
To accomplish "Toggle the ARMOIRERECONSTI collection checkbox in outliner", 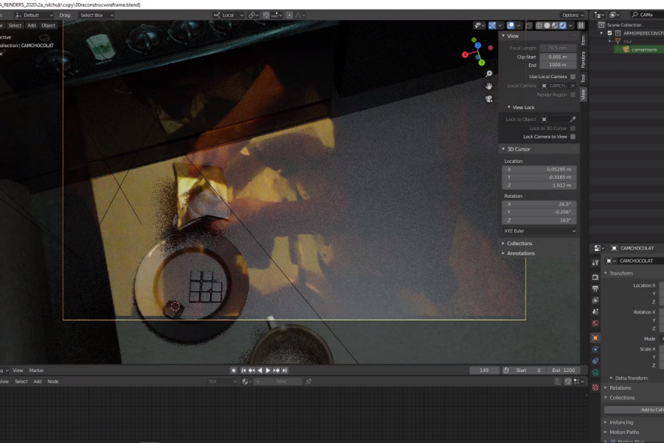I will (x=609, y=33).
